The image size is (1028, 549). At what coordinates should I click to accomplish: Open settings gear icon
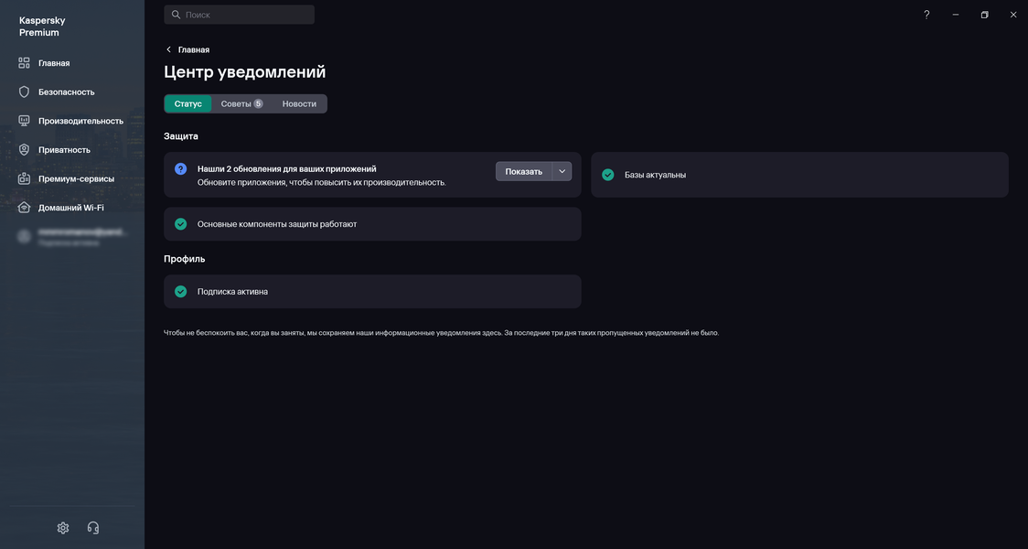(x=63, y=528)
